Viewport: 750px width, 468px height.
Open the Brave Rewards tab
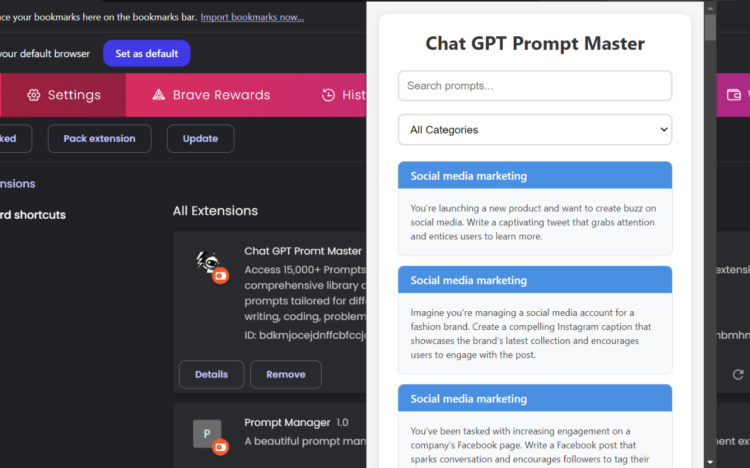pos(212,95)
